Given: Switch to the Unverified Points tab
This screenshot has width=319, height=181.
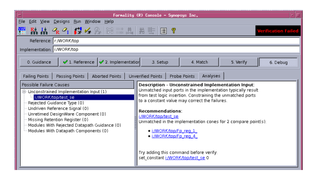Looking at the screenshot, I should tap(146, 76).
